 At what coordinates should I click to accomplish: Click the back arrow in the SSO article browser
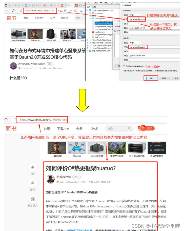7,11
